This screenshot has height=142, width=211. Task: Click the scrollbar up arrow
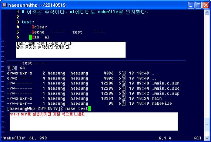coord(207,12)
